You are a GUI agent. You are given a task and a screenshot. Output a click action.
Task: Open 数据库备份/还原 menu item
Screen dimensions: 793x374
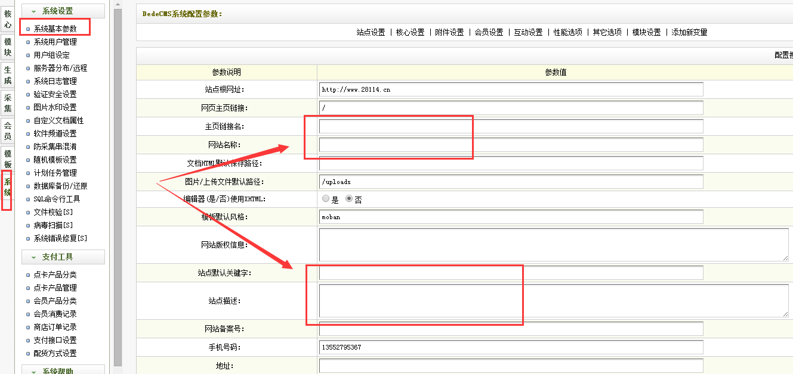60,186
